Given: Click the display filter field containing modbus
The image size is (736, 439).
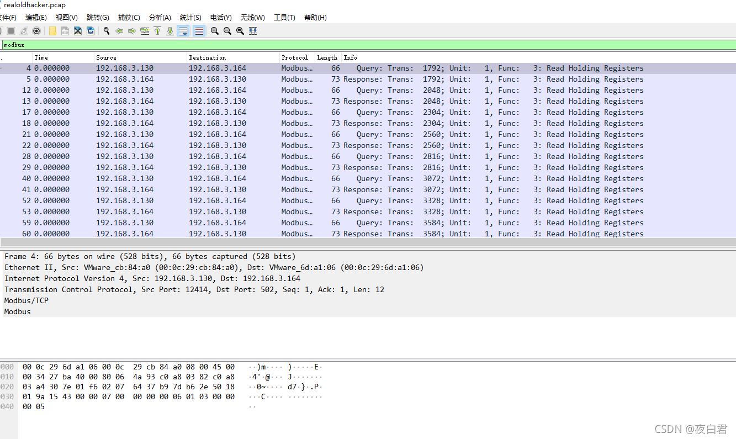Looking at the screenshot, I should 369,45.
